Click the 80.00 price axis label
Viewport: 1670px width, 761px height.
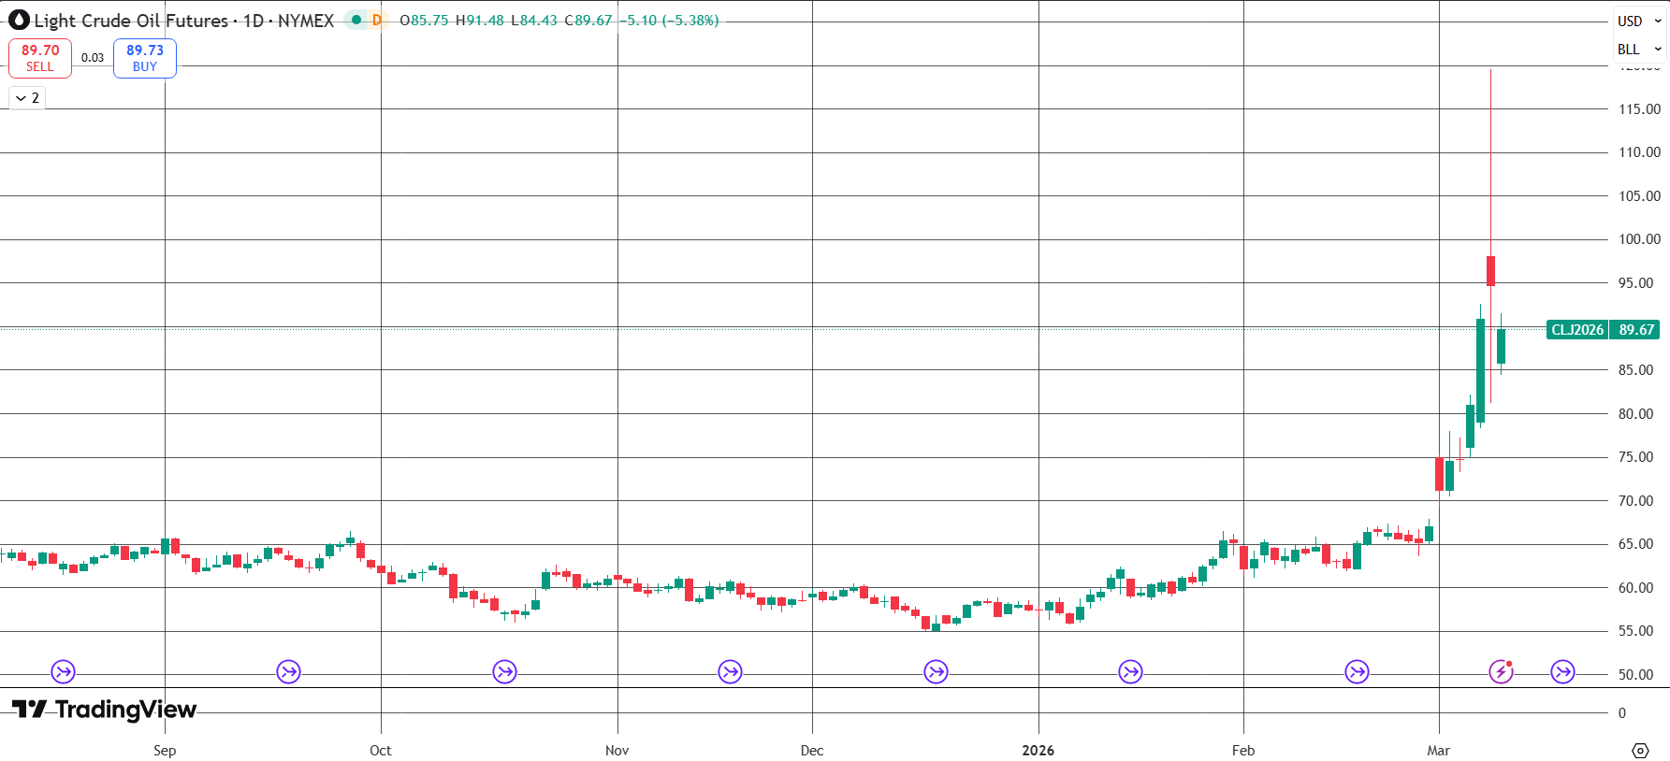click(x=1636, y=414)
